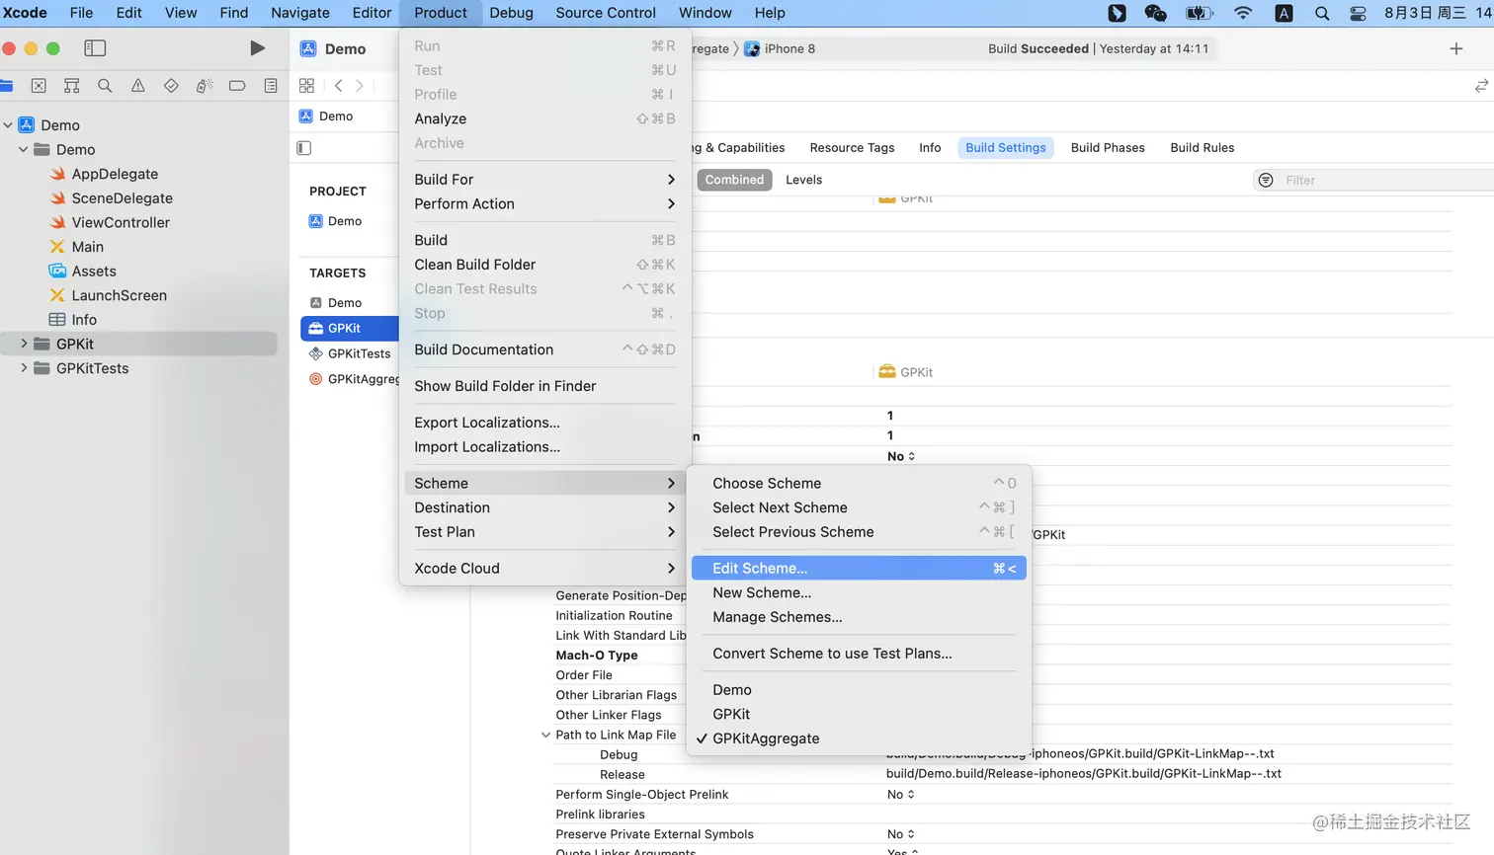Image resolution: width=1494 pixels, height=855 pixels.
Task: Choose Manage Schemes… in the submenu
Action: pos(857,617)
